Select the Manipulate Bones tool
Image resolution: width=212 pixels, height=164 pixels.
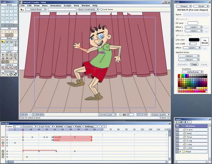(16, 45)
